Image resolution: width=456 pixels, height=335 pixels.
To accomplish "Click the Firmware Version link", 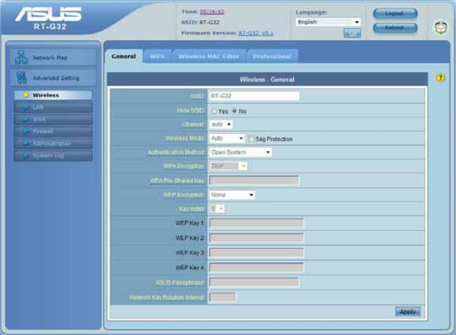I will (255, 33).
